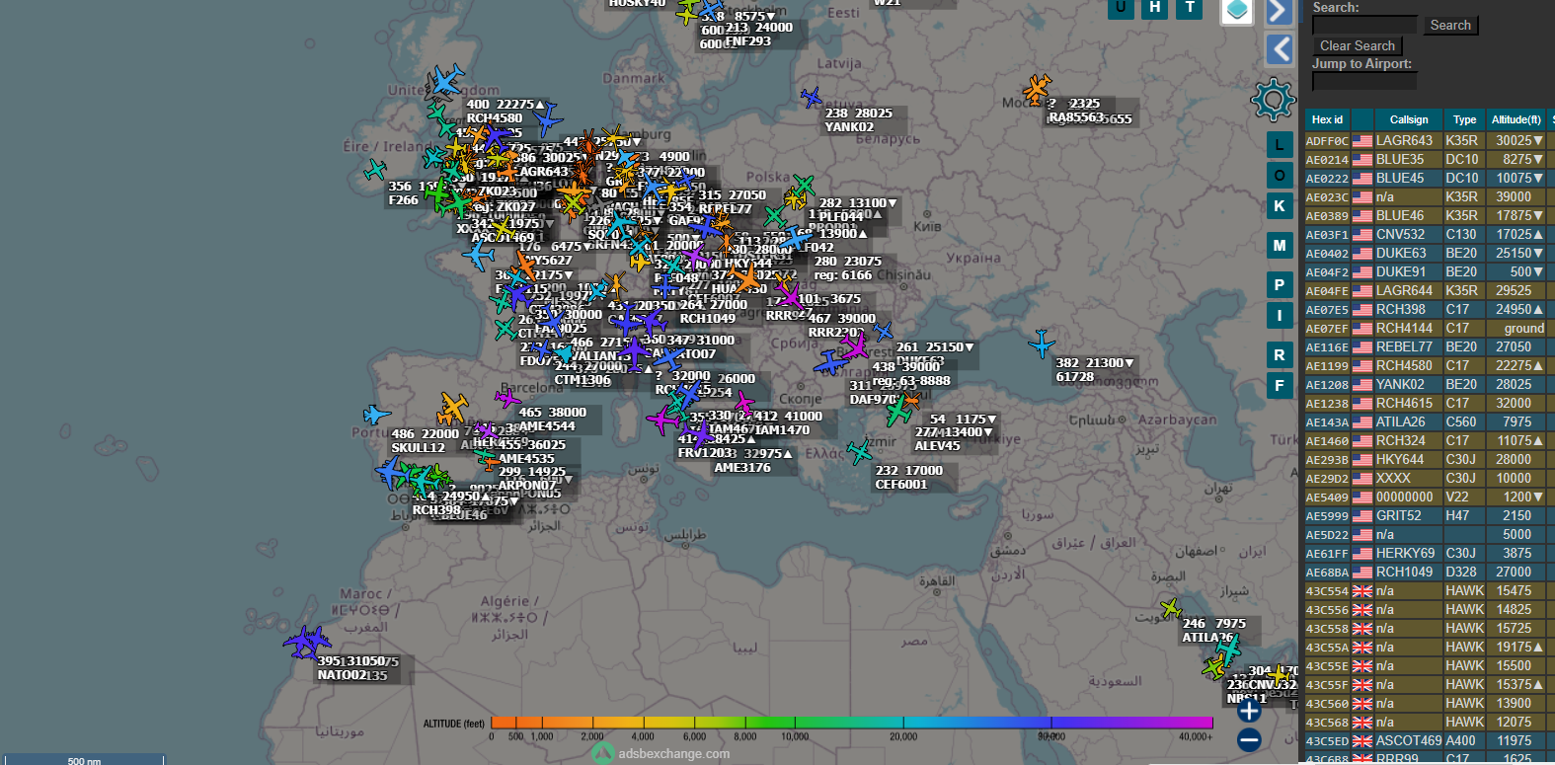Toggle the I map option button

coord(1280,316)
